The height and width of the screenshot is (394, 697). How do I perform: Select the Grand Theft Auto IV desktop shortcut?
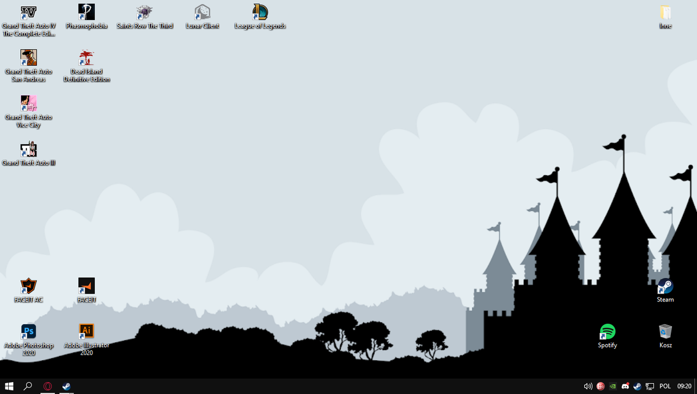point(29,21)
